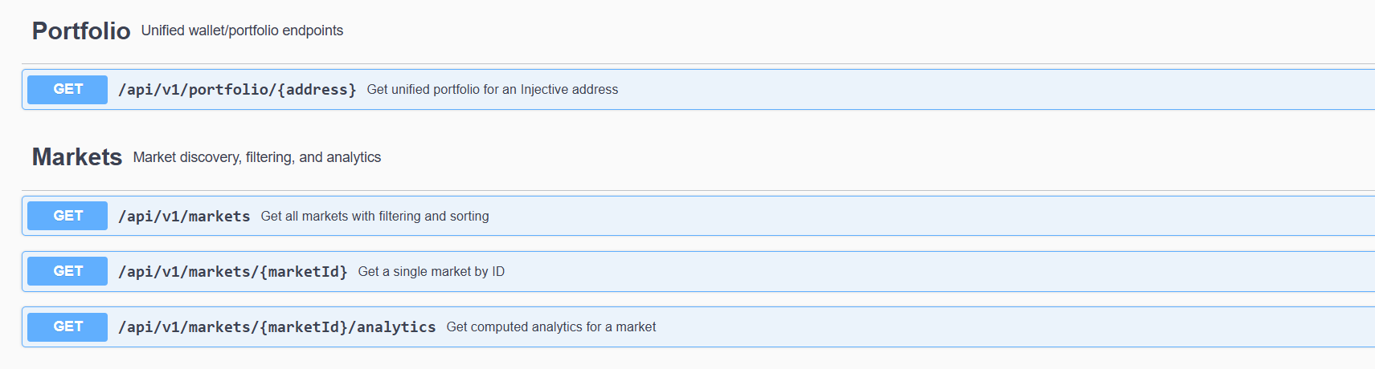The height and width of the screenshot is (369, 1375).
Task: Expand the portfolio endpoint row via its blank area
Action: pyautogui.click(x=964, y=90)
